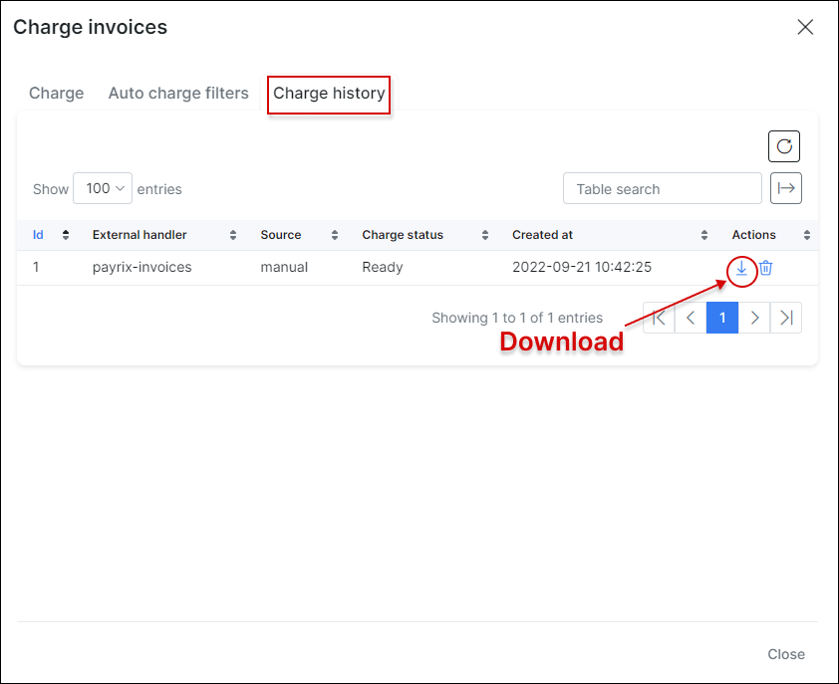
Task: Delete the payrix-invoices history entry
Action: click(x=765, y=268)
